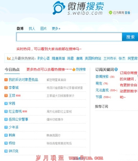138x161 pixels.
Task: Click the rising trend chart icon
Action: [x=9, y=58]
